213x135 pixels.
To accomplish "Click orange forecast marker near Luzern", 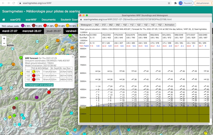I will [x=58, y=40].
